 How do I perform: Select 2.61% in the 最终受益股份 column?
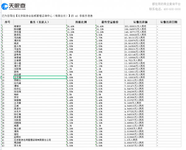(x=110, y=43)
